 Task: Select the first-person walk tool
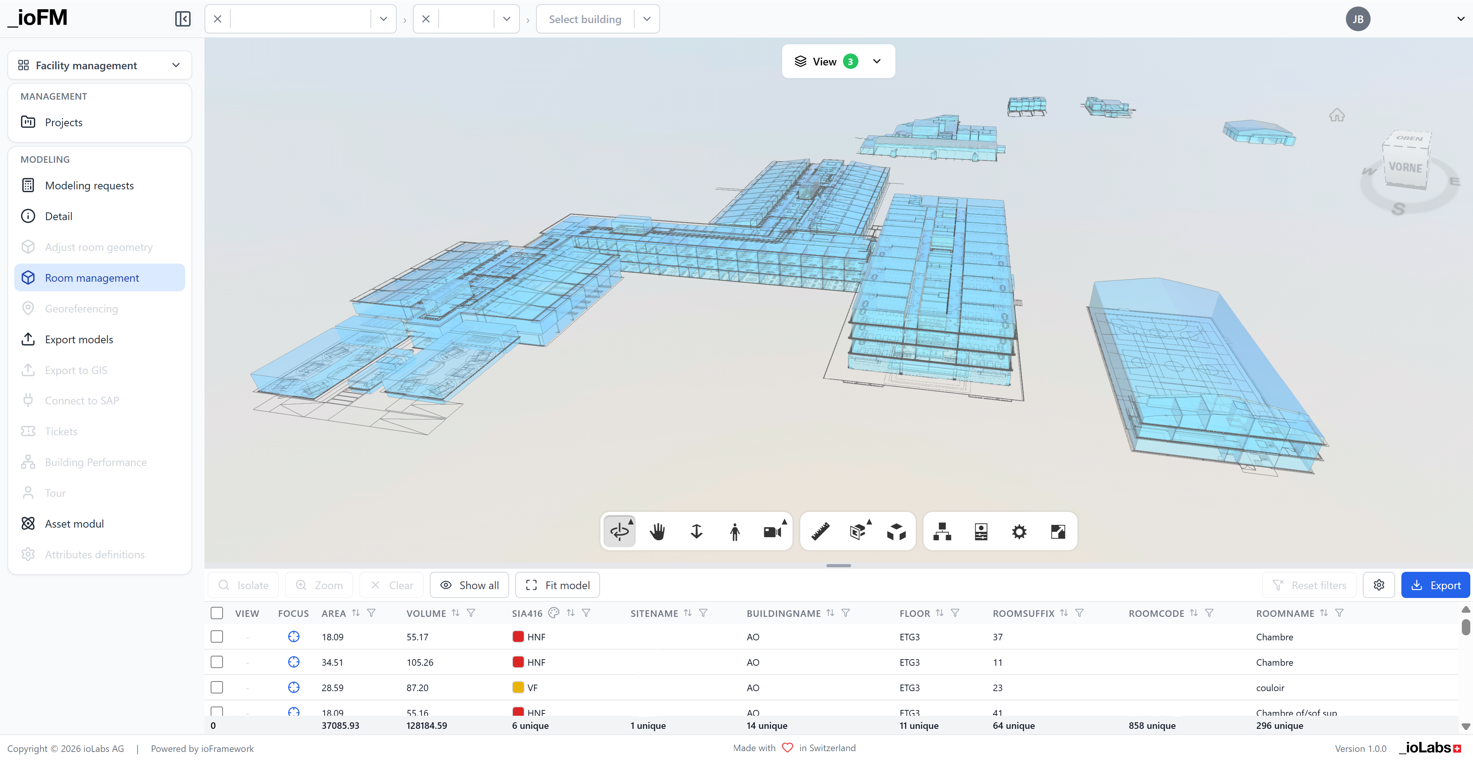click(735, 531)
